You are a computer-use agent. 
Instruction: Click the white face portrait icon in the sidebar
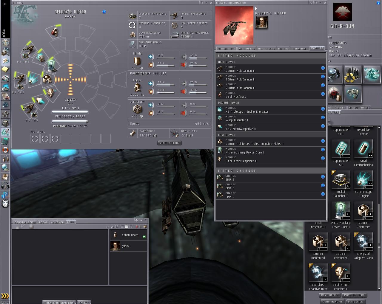pyautogui.click(x=5, y=204)
